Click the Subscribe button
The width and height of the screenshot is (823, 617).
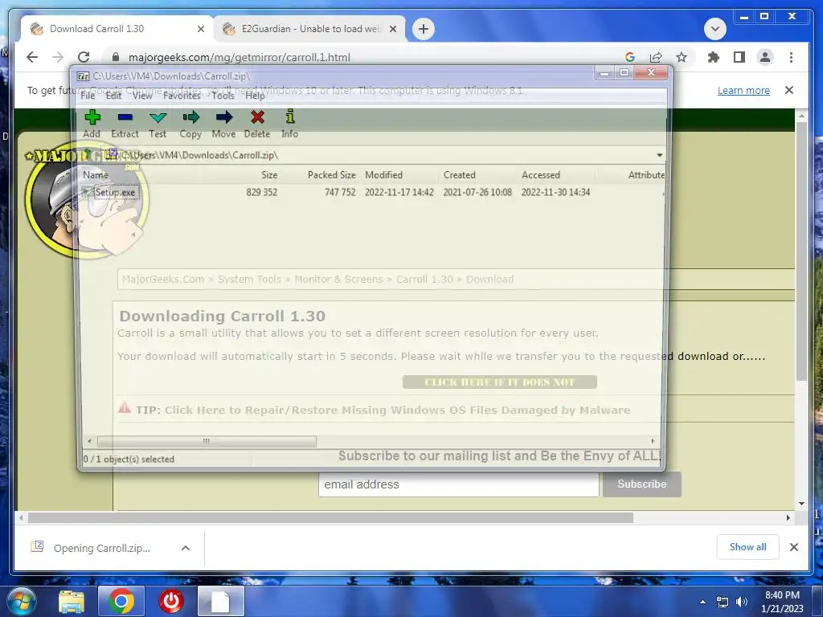click(642, 484)
